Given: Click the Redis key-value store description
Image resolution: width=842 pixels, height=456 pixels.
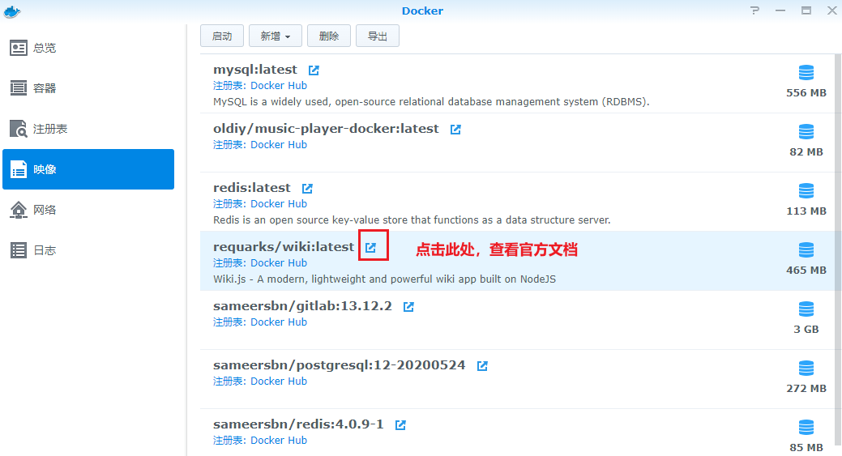Looking at the screenshot, I should point(412,219).
